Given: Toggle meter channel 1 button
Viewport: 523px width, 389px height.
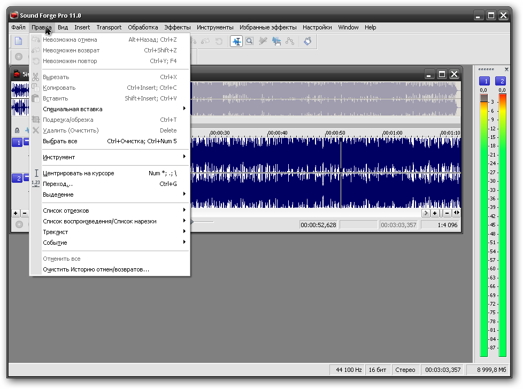Looking at the screenshot, I should pyautogui.click(x=484, y=81).
